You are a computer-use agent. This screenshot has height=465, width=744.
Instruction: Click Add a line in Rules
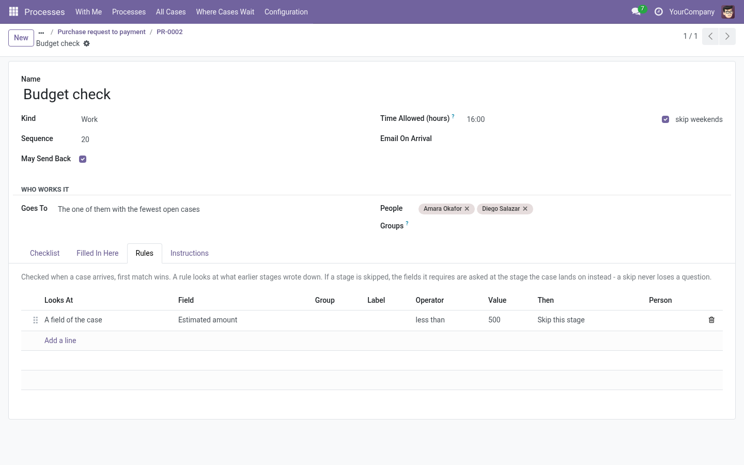[x=60, y=340]
